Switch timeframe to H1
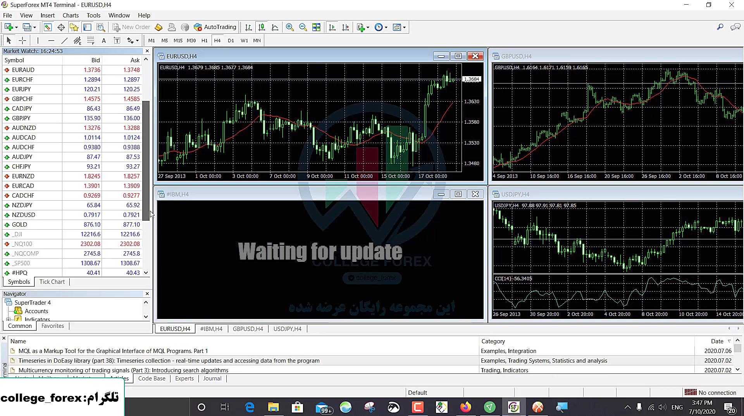This screenshot has width=744, height=416. (204, 40)
